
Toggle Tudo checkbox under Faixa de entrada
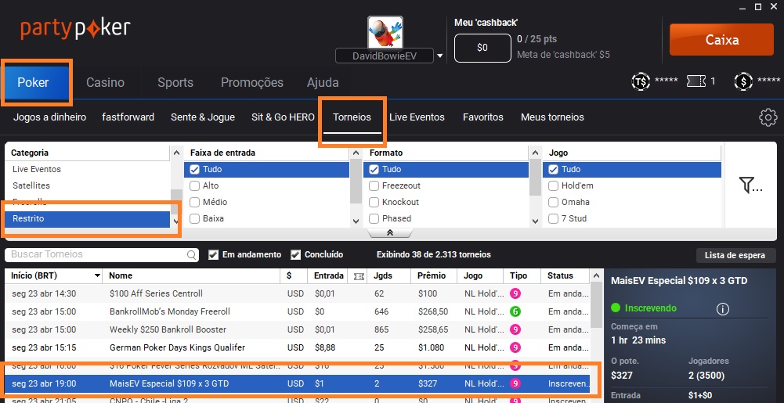[x=194, y=169]
